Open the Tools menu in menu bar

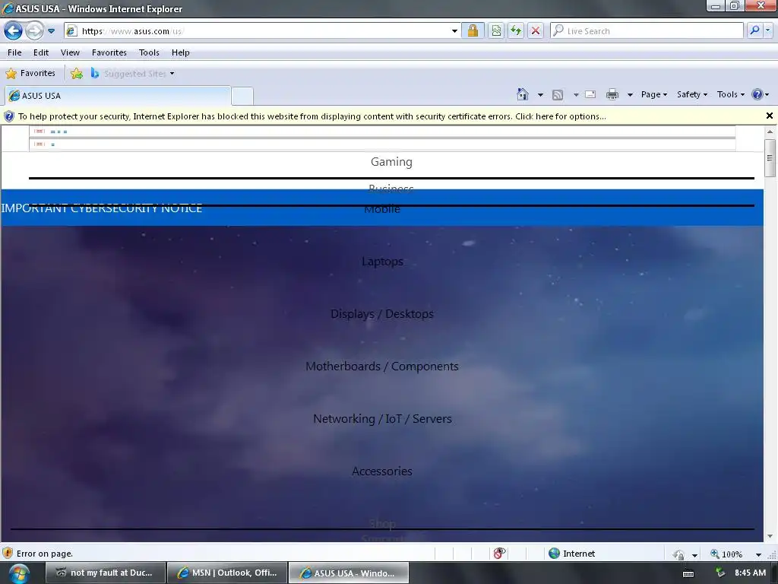pos(149,52)
